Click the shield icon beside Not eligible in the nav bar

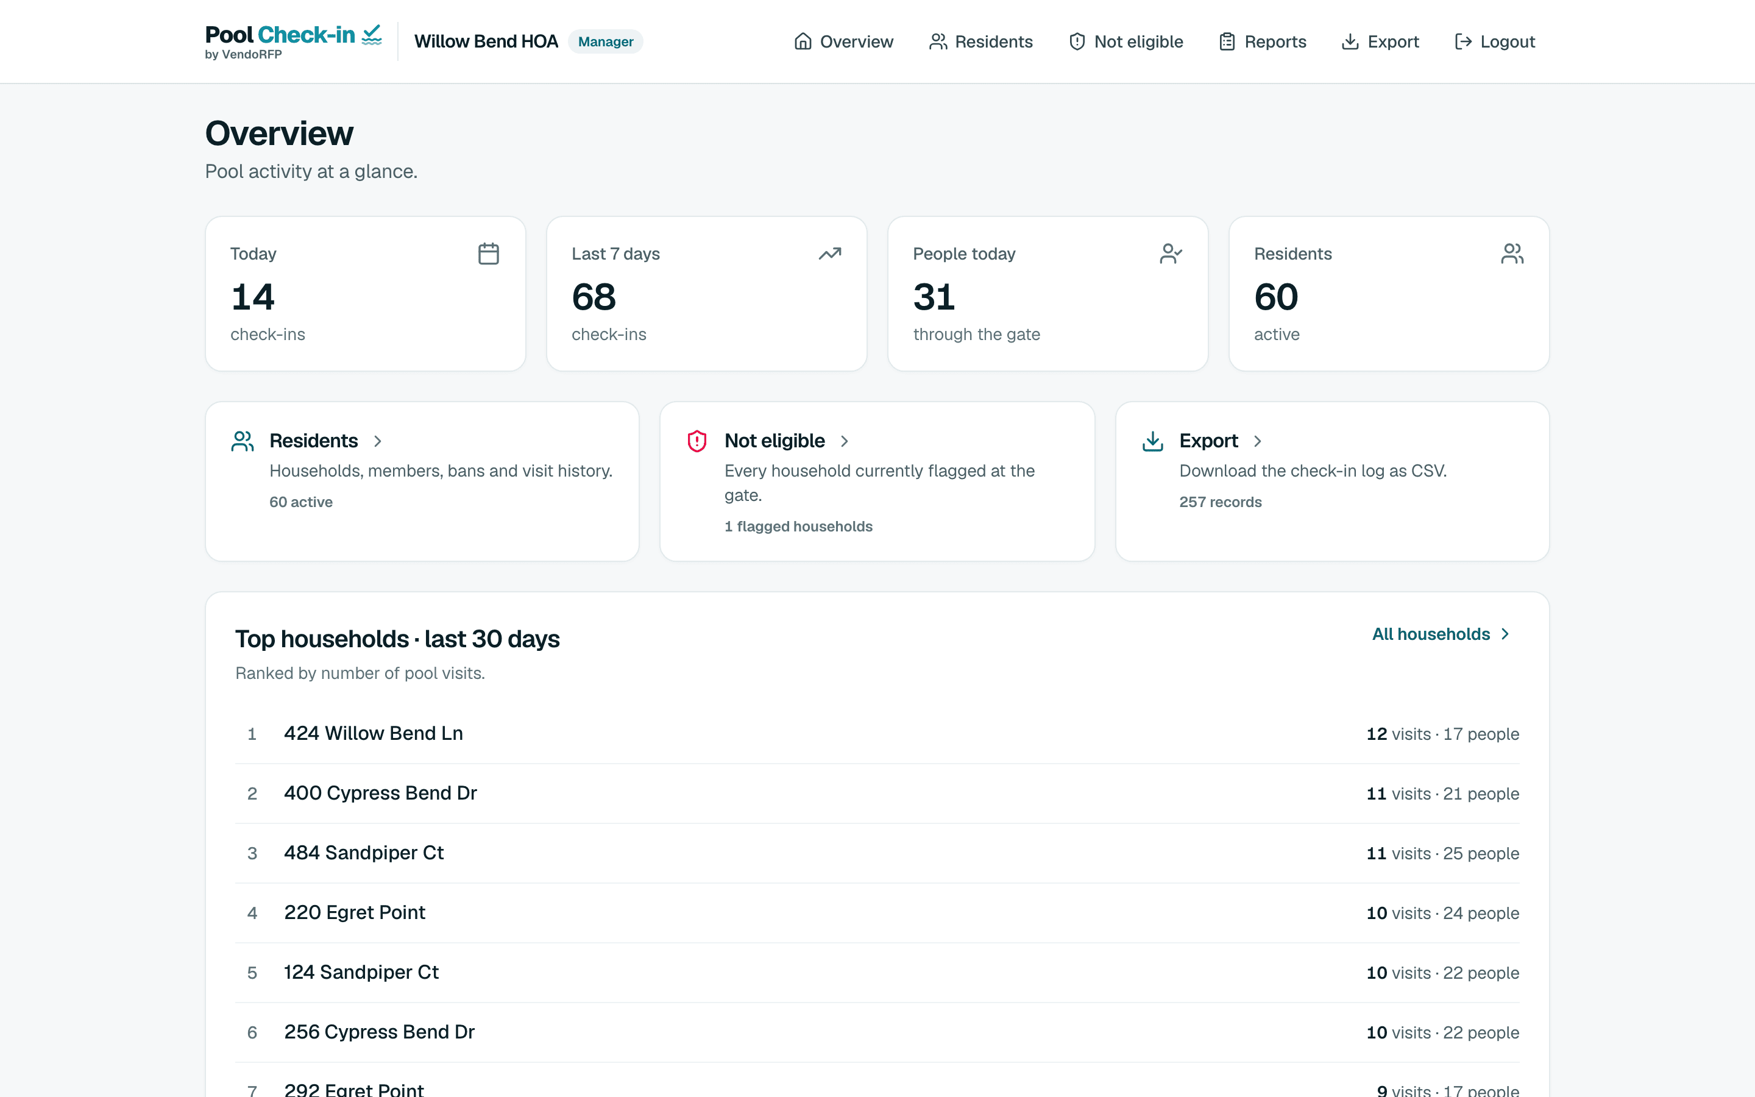tap(1077, 41)
